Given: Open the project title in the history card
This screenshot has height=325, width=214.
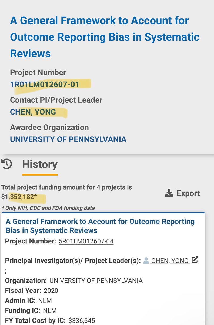Looking at the screenshot, I should pyautogui.click(x=100, y=226).
